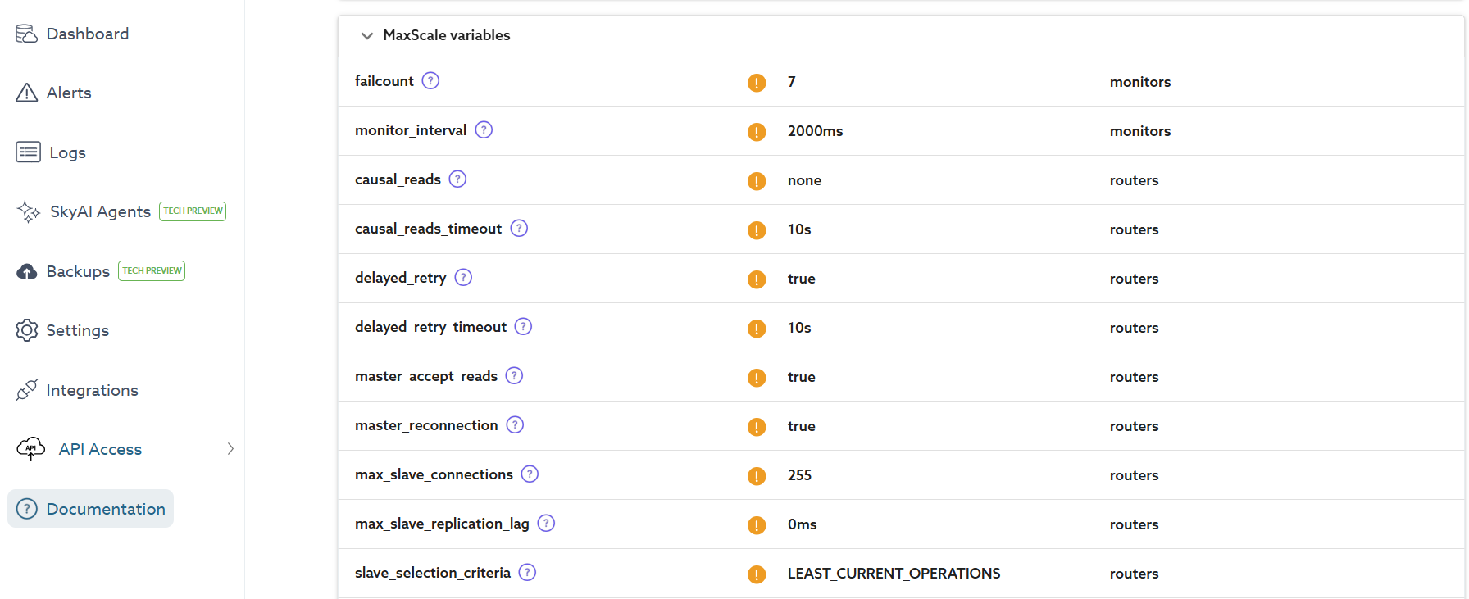Expand the API Access submenu arrow
The width and height of the screenshot is (1469, 599).
[230, 449]
